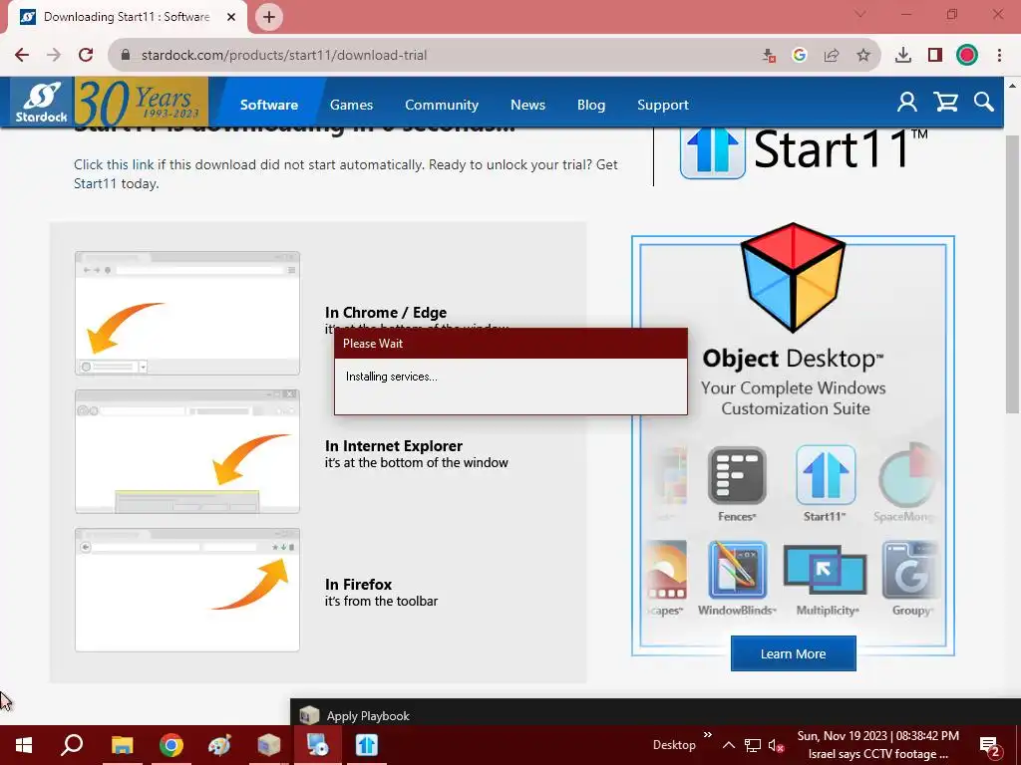This screenshot has height=765, width=1021.
Task: Go back with browser back arrow
Action: 22,55
